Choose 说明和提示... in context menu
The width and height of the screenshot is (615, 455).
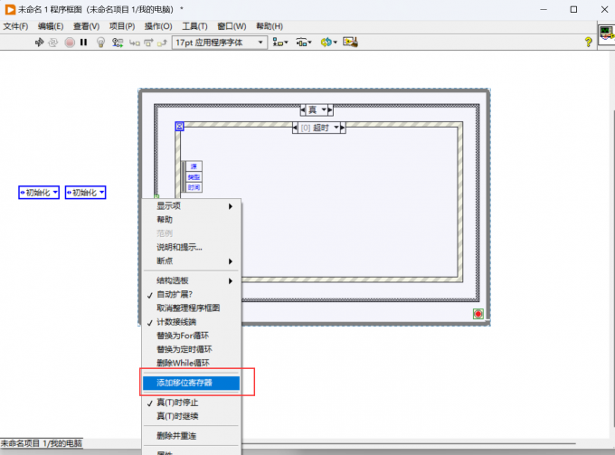192,247
